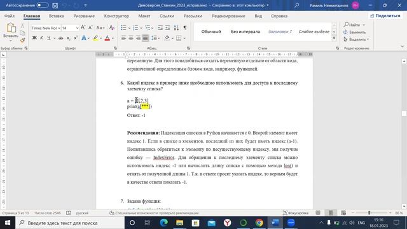The width and height of the screenshot is (407, 229).
Task: Click the vertical scrollbar thumb
Action: [404, 113]
